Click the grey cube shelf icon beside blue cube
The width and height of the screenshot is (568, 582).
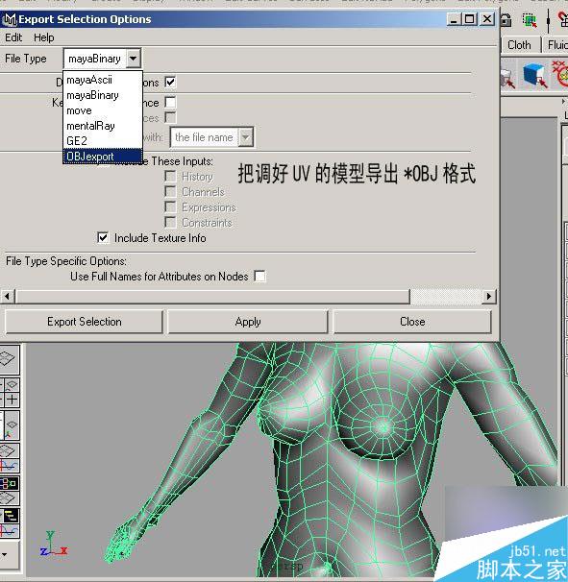coord(508,78)
